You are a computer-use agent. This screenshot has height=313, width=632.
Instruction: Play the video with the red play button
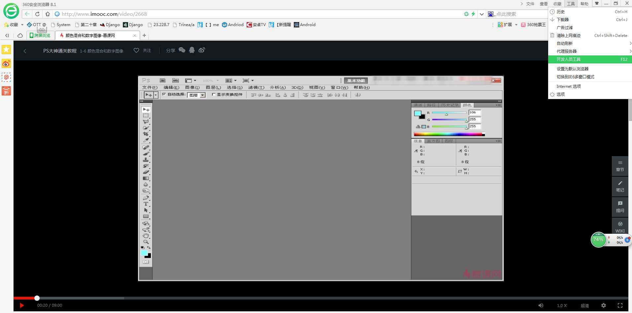tap(22, 305)
